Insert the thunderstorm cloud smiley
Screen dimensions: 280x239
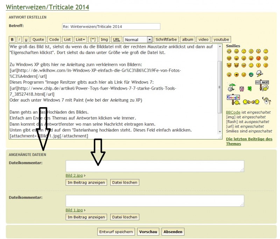click(x=259, y=74)
